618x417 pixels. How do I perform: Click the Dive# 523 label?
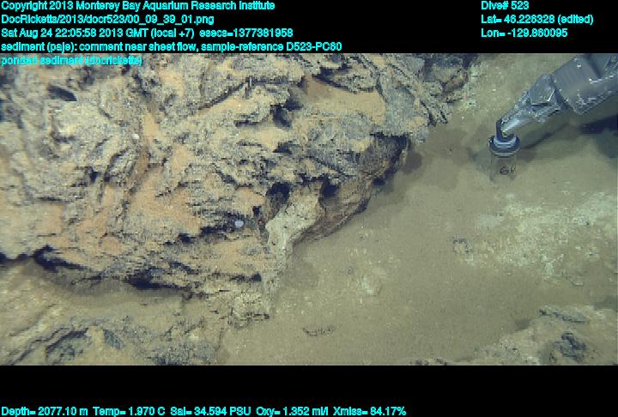click(x=505, y=5)
